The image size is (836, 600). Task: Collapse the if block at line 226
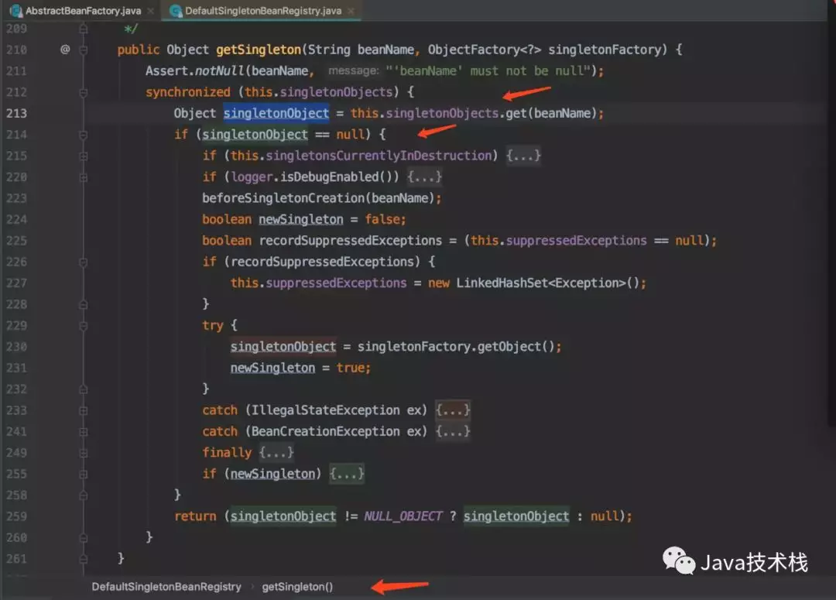[x=83, y=262]
